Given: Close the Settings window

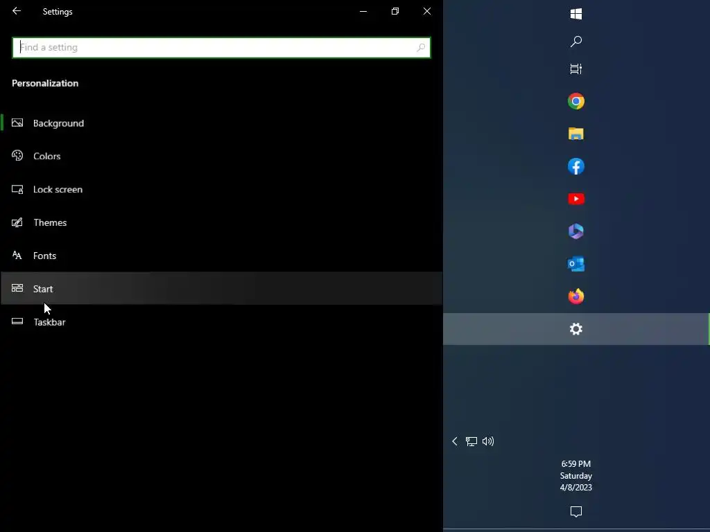Looking at the screenshot, I should (427, 11).
